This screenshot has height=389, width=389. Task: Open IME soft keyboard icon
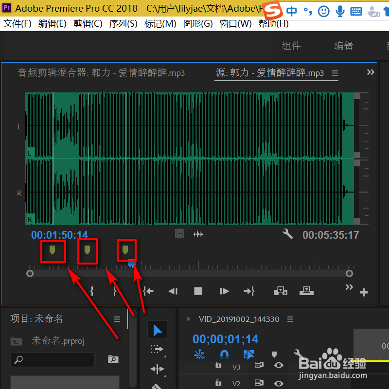tap(356, 11)
